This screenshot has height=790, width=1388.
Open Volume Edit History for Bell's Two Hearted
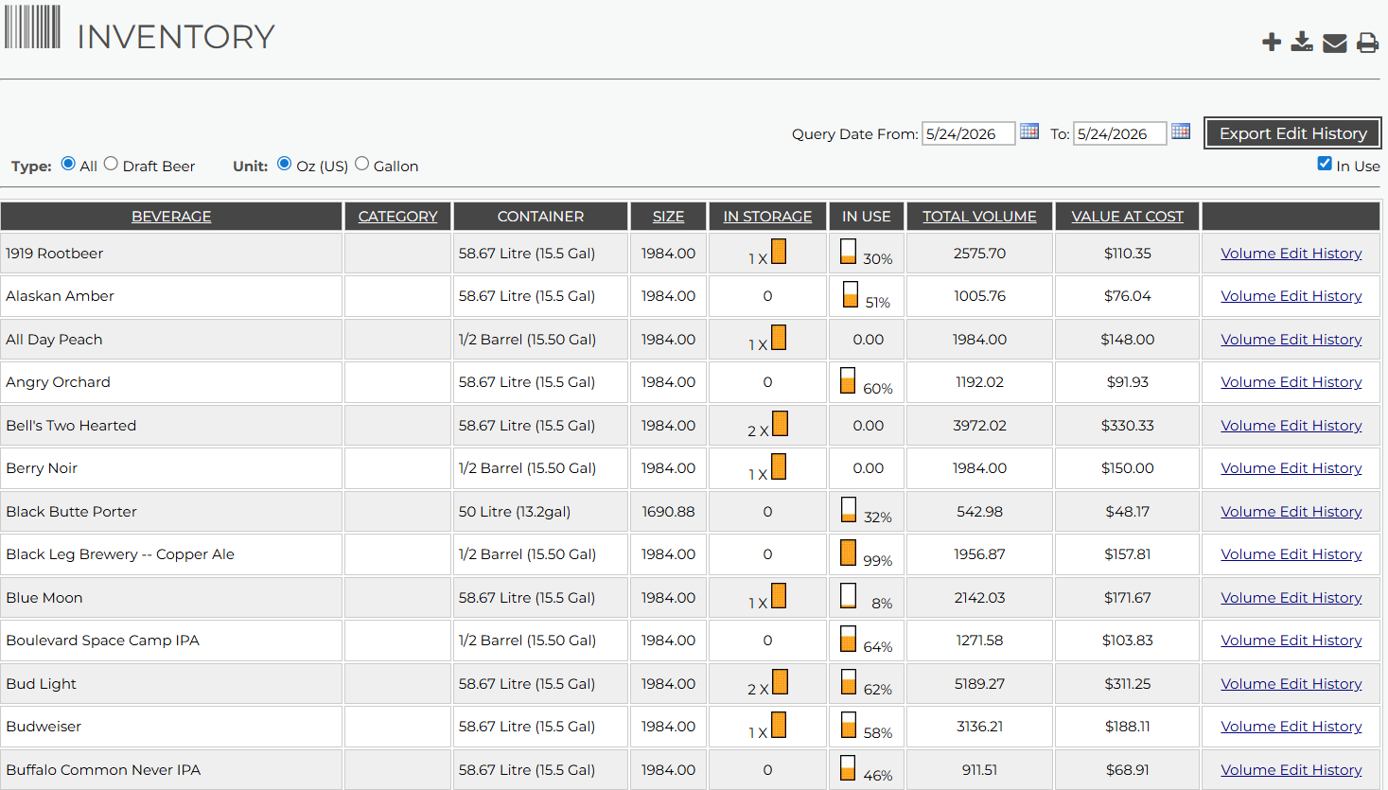1291,426
